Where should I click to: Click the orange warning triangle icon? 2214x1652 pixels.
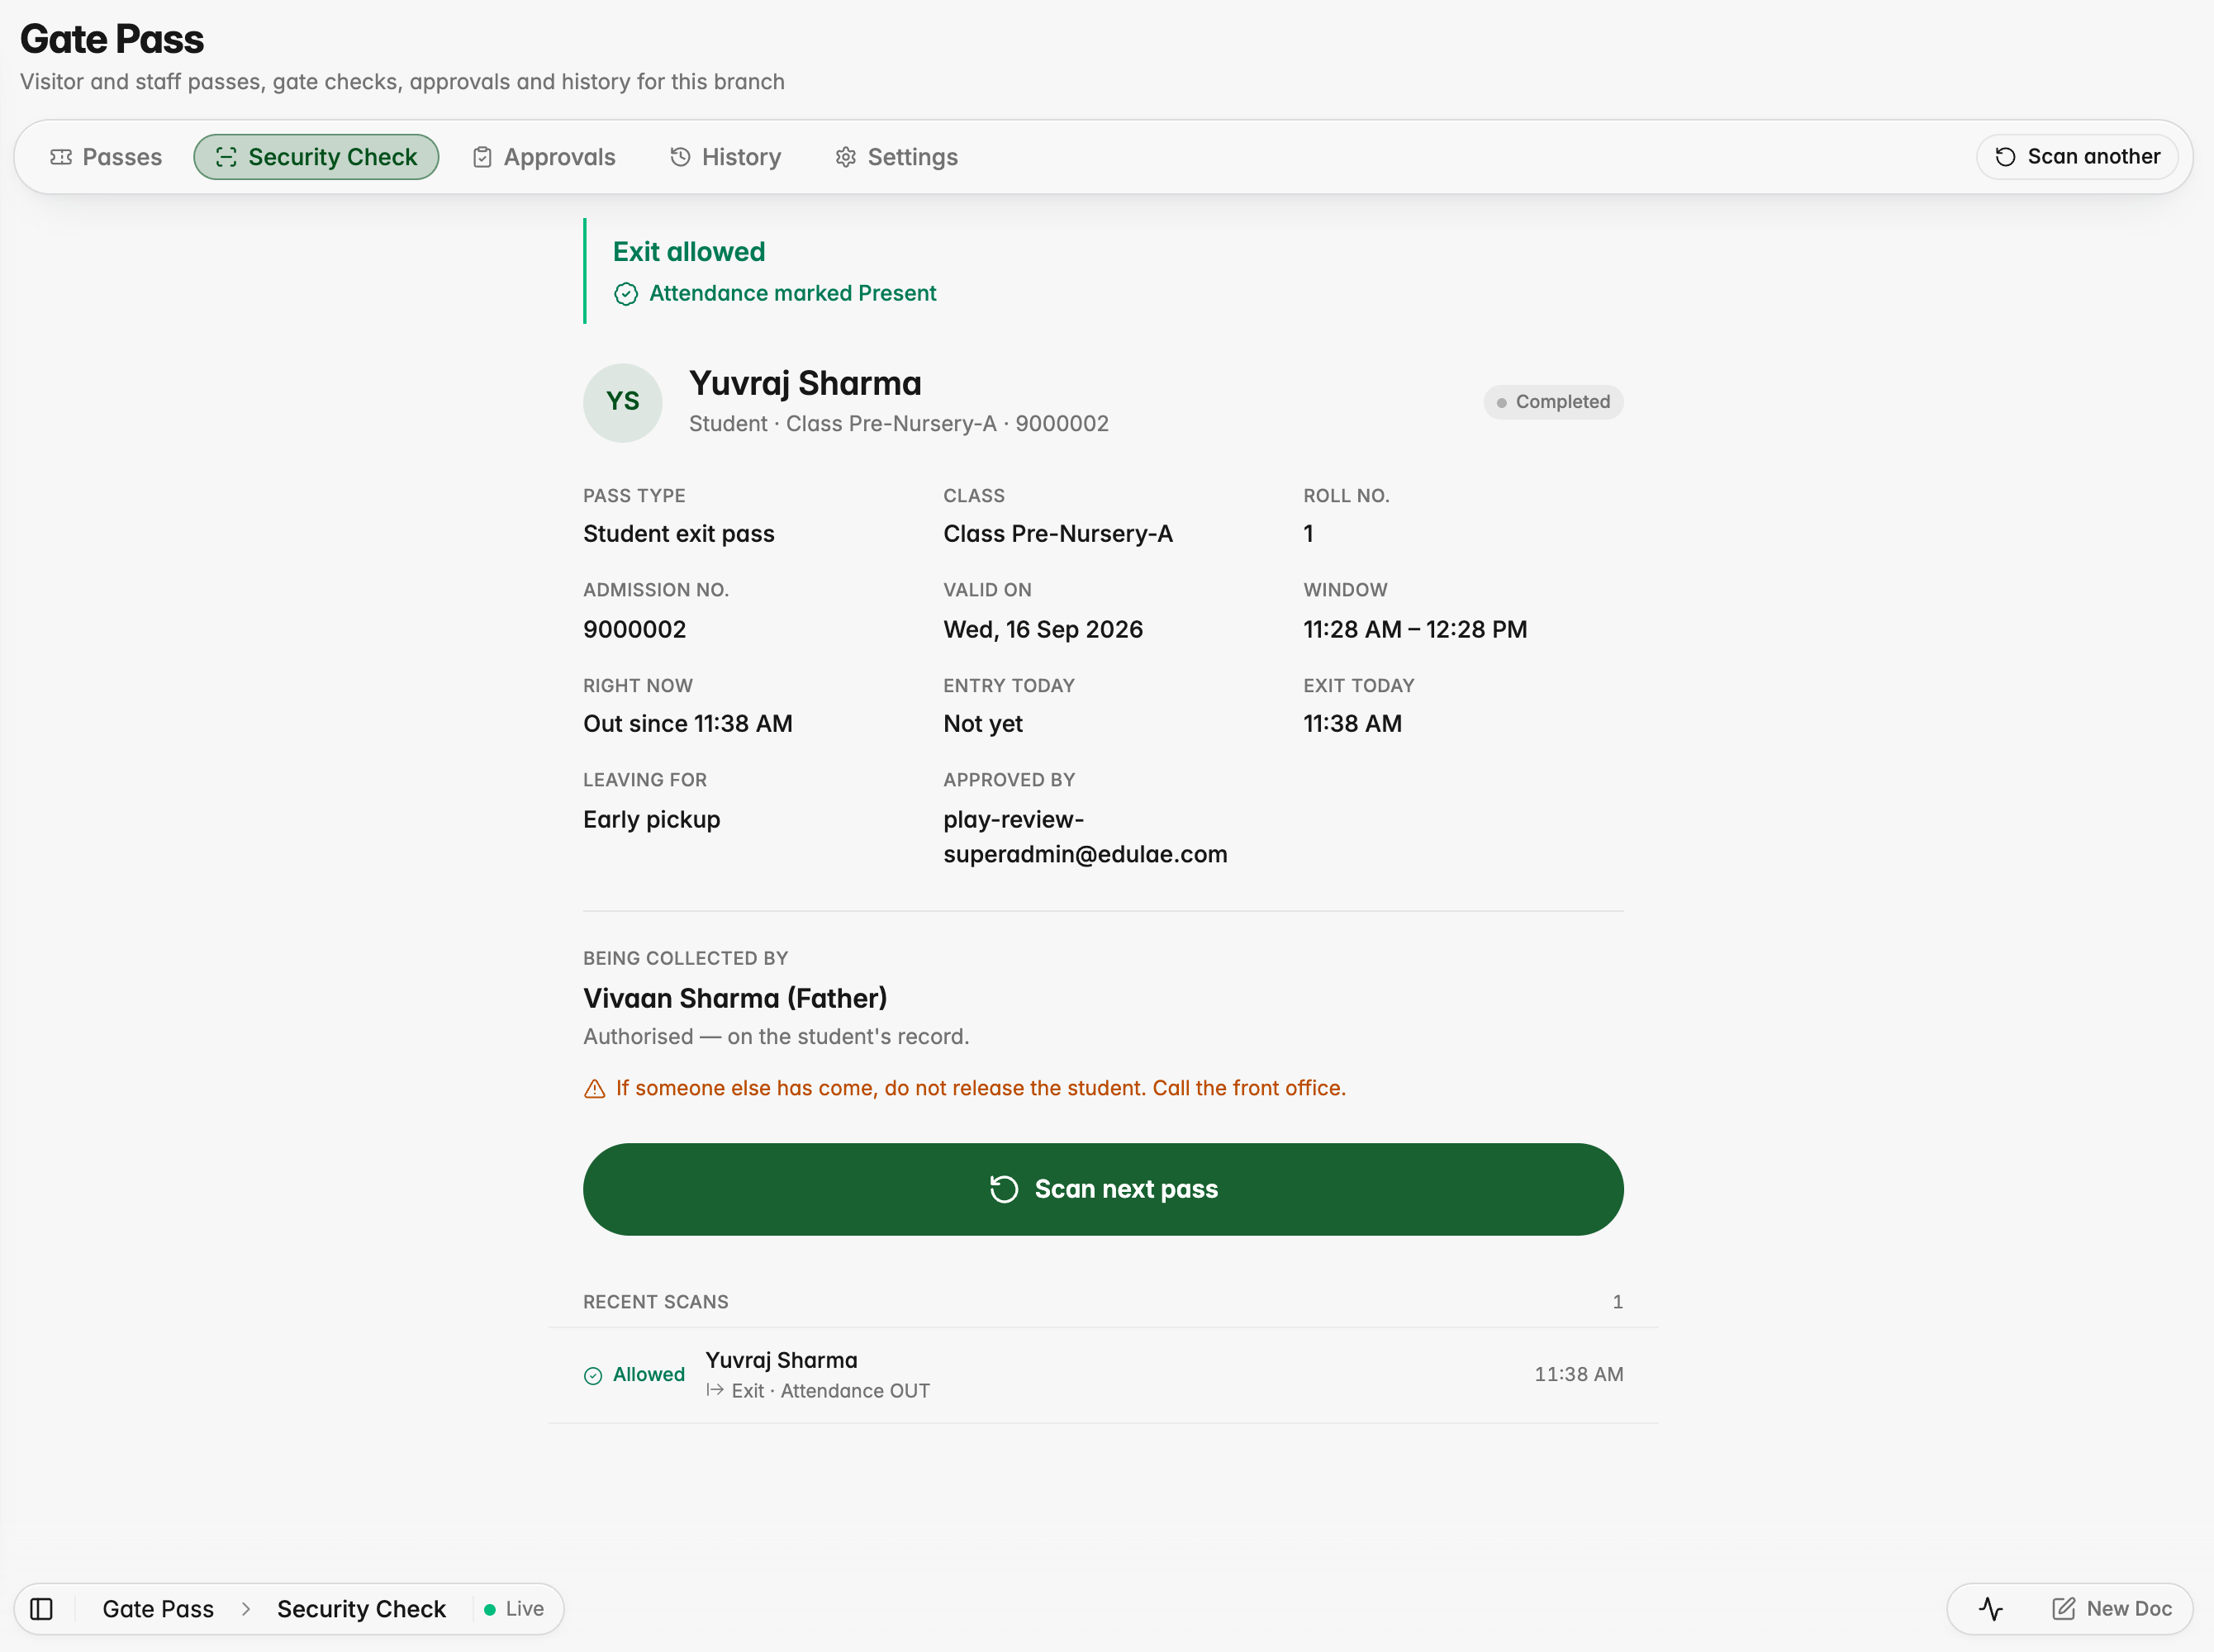pyautogui.click(x=594, y=1089)
